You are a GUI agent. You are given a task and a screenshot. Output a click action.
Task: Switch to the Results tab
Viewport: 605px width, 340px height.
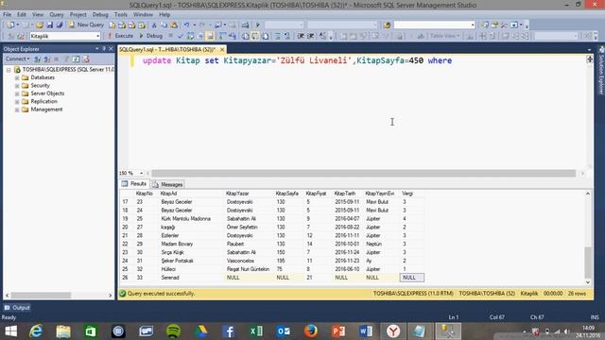point(134,184)
